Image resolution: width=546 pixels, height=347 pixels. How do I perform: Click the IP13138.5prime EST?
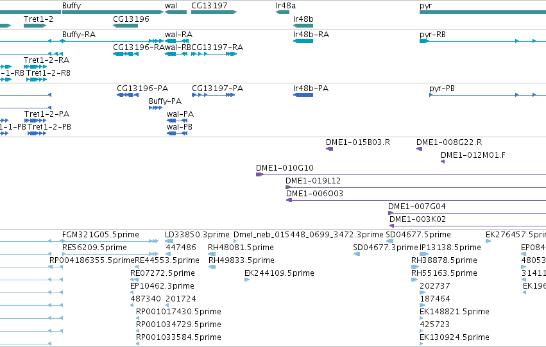pyautogui.click(x=424, y=254)
